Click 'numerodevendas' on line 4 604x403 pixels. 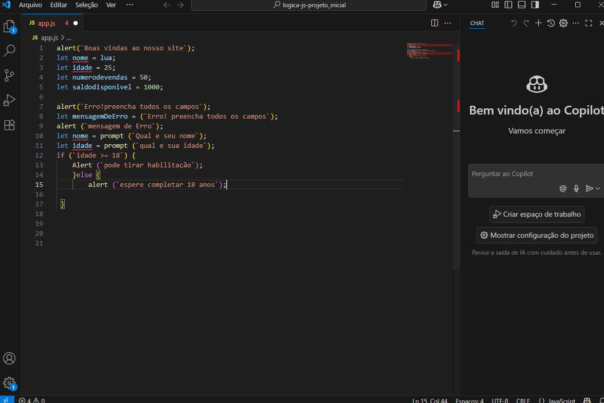click(100, 78)
